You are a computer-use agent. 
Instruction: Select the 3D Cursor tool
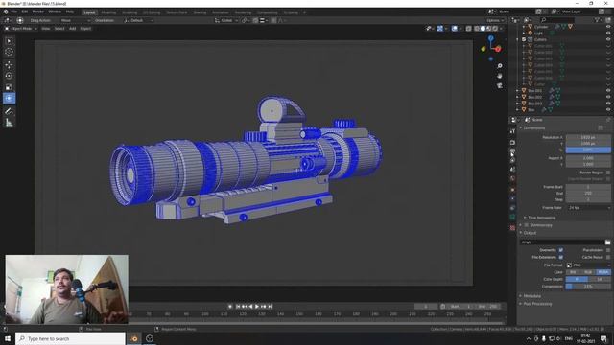click(9, 52)
